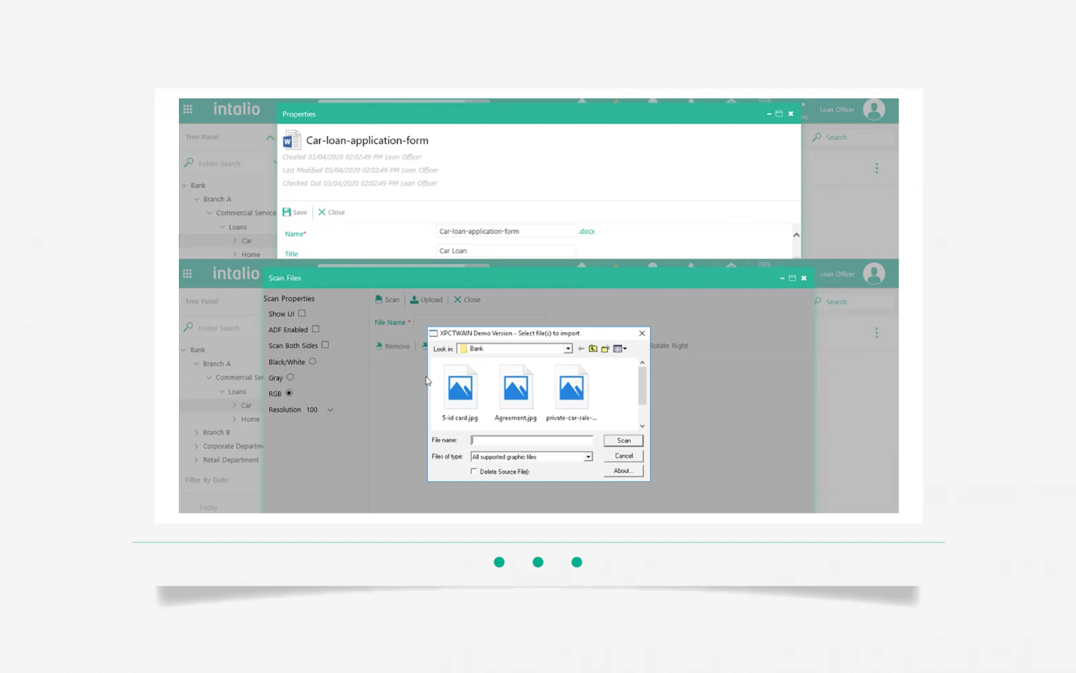Select the Gray radio button
This screenshot has width=1076, height=673.
point(290,378)
